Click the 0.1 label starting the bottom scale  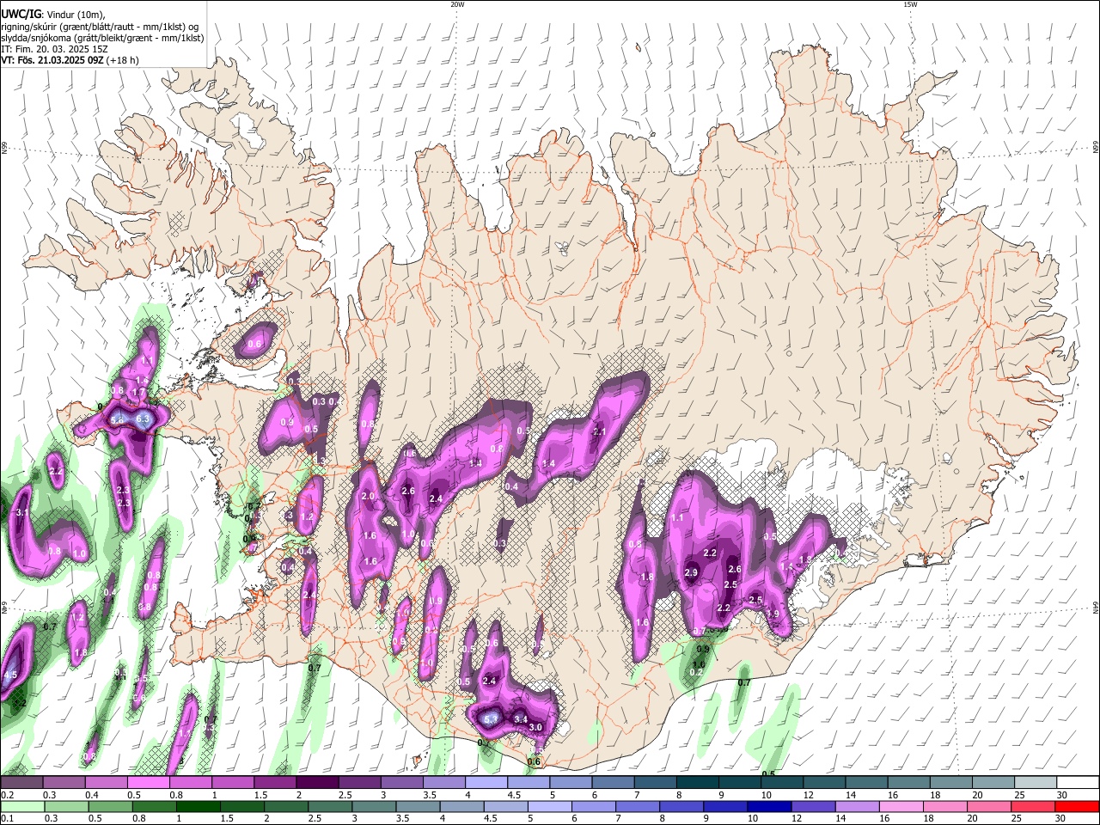coord(8,819)
